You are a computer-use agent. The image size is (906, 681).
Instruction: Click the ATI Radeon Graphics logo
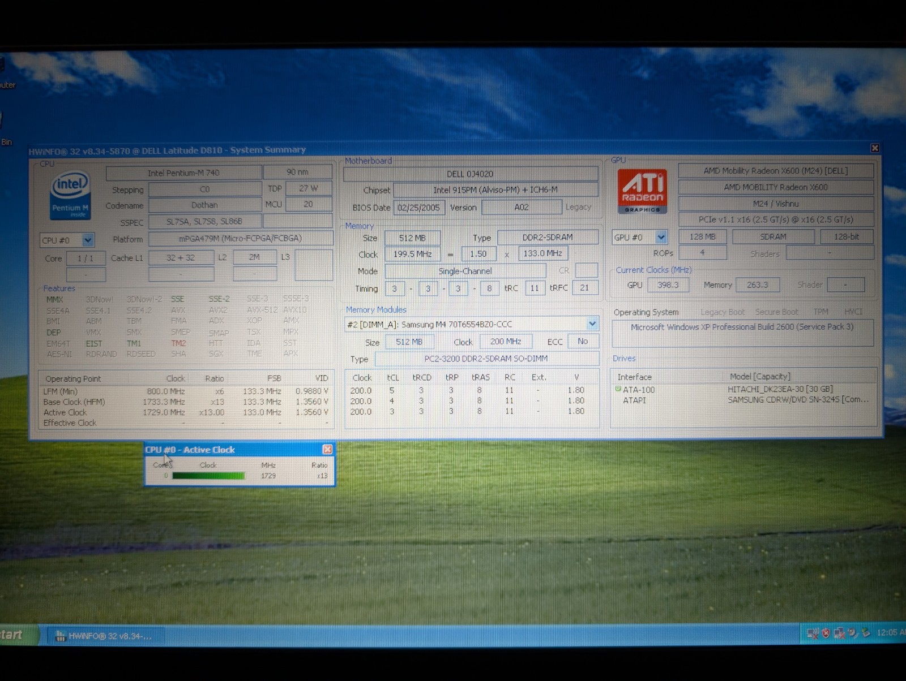(642, 191)
